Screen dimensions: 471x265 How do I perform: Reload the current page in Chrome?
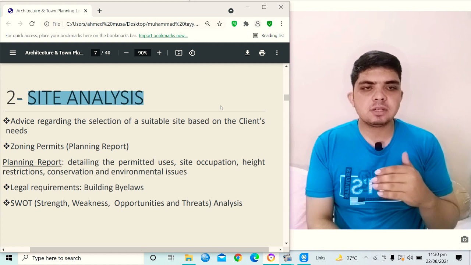click(32, 24)
